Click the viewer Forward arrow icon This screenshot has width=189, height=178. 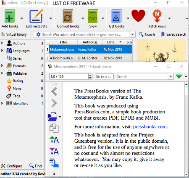[x=54, y=103]
